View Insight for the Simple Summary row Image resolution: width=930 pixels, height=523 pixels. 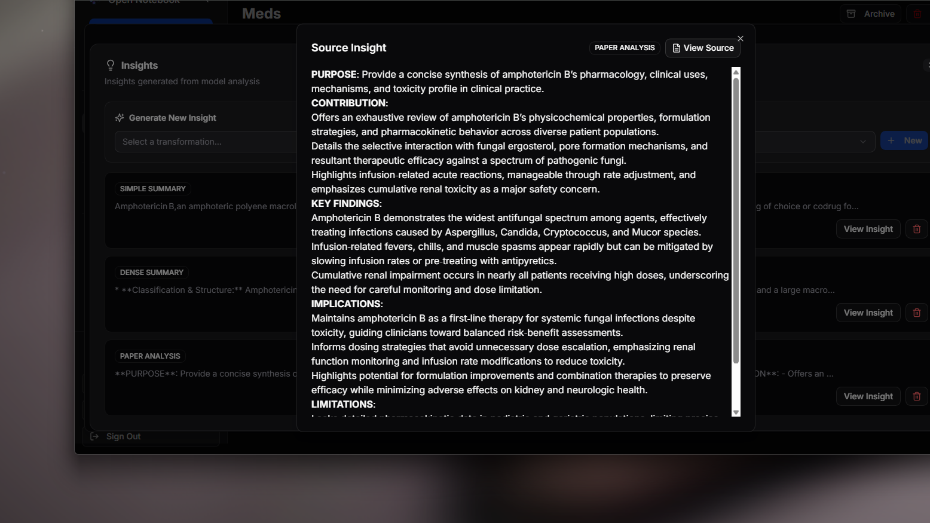click(x=868, y=229)
